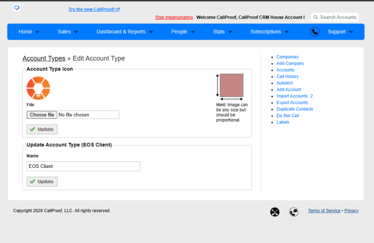374x243 pixels.
Task: Open Dashboard & Reports menu
Action: coord(125,32)
